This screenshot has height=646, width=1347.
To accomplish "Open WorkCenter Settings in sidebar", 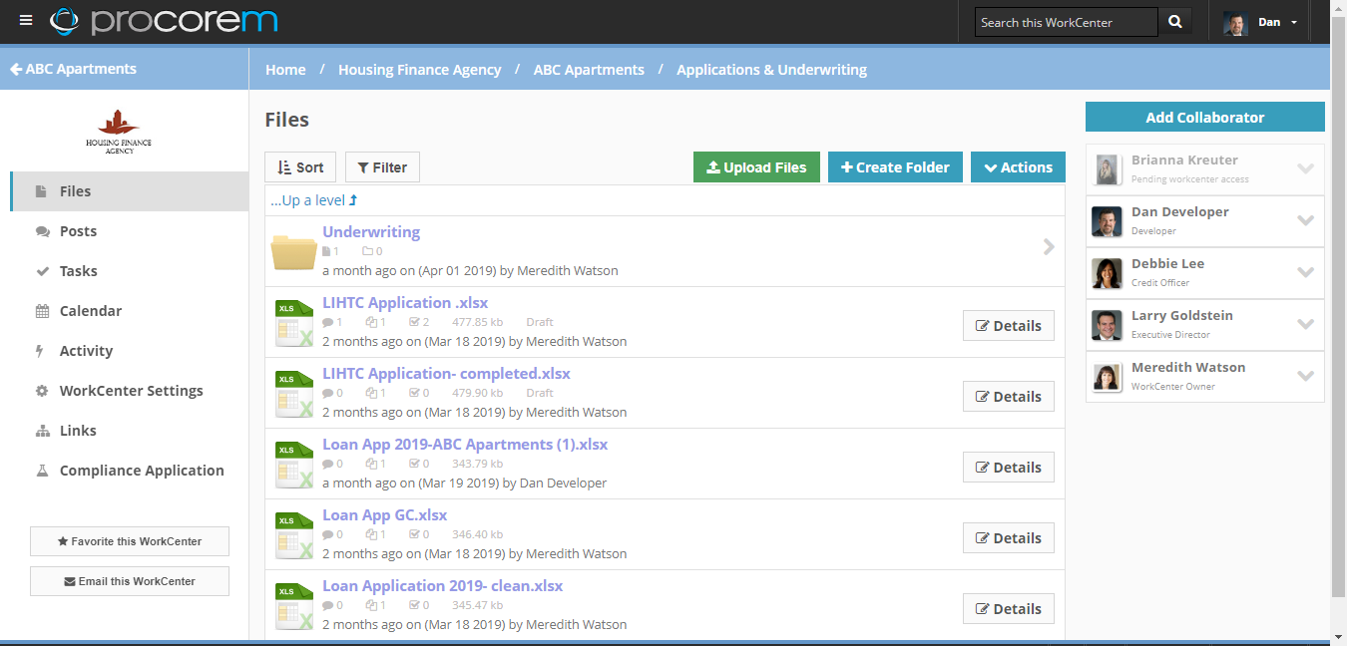I will [x=131, y=391].
